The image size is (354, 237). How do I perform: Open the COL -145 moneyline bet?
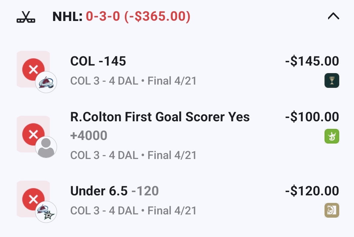[98, 61]
